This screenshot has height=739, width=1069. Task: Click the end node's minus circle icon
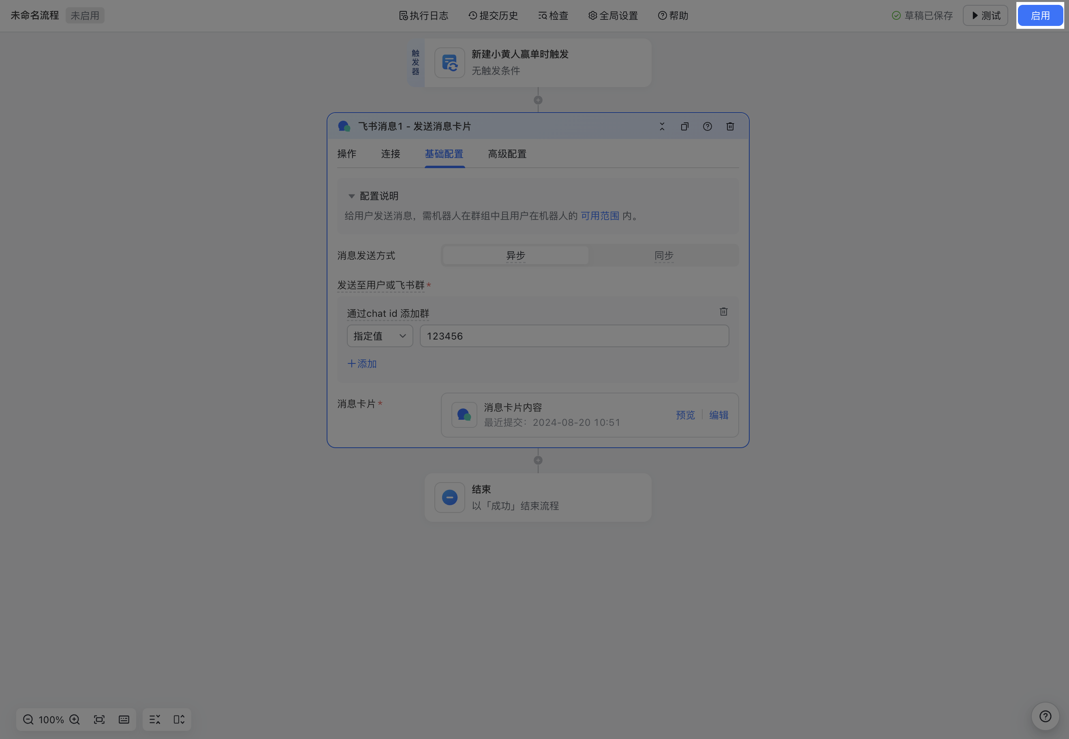tap(449, 498)
